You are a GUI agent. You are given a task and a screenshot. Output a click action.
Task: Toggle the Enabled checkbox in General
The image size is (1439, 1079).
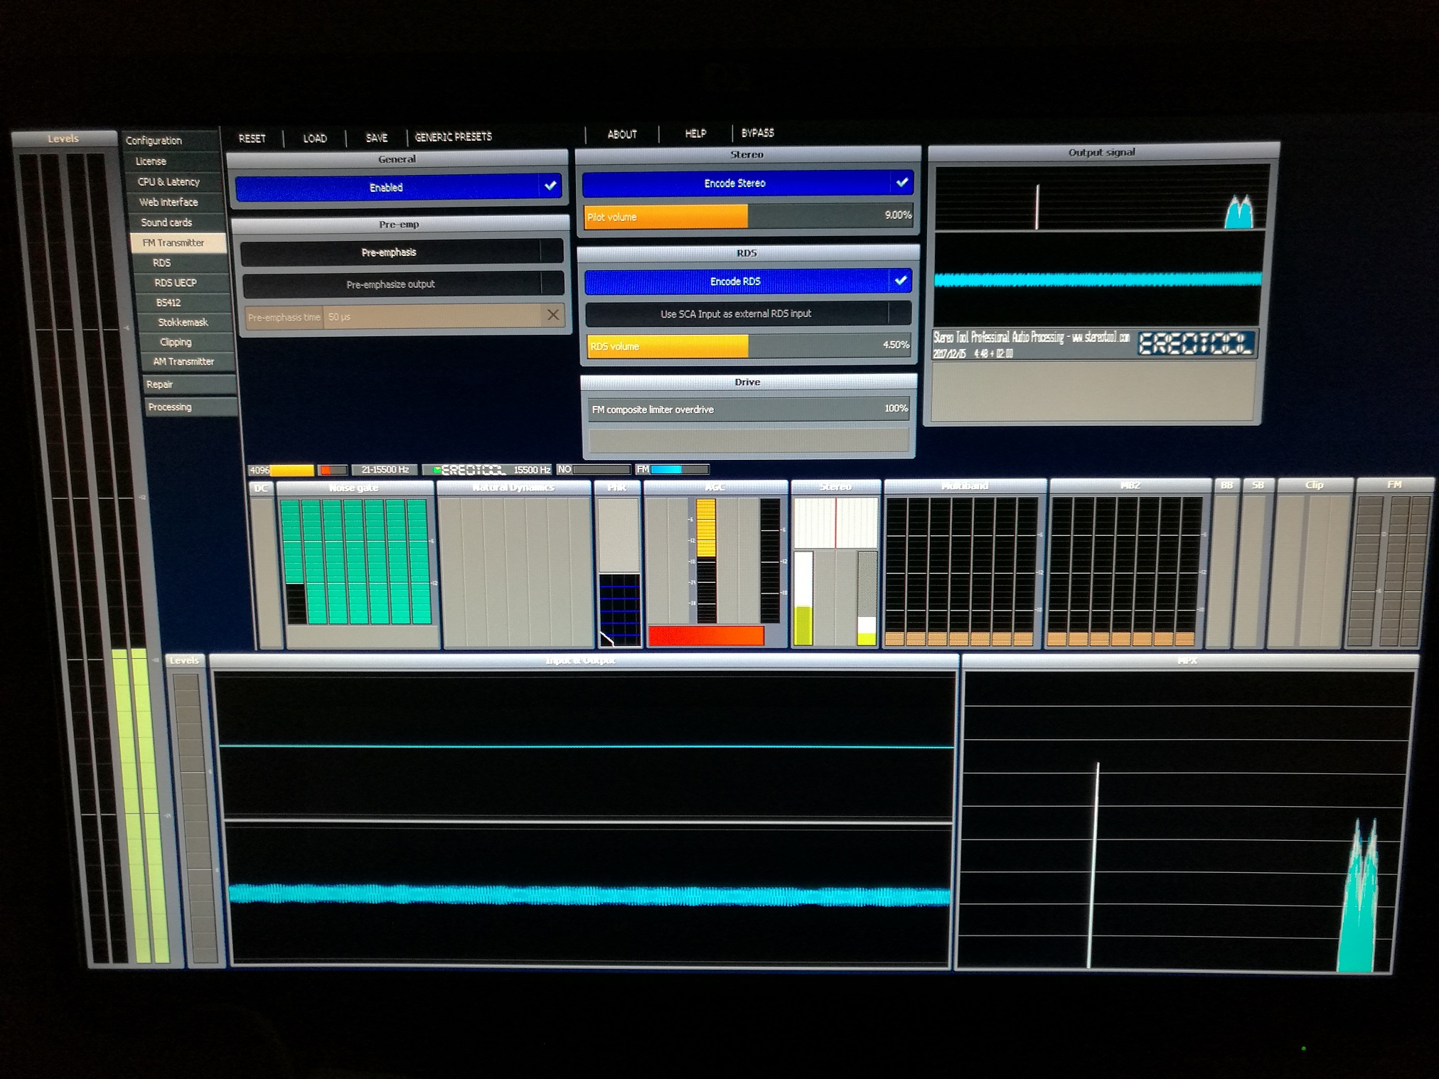click(x=550, y=186)
